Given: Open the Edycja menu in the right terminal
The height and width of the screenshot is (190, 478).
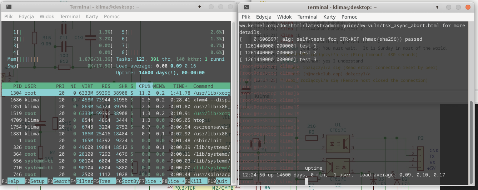Looking at the screenshot, I should pos(264,17).
